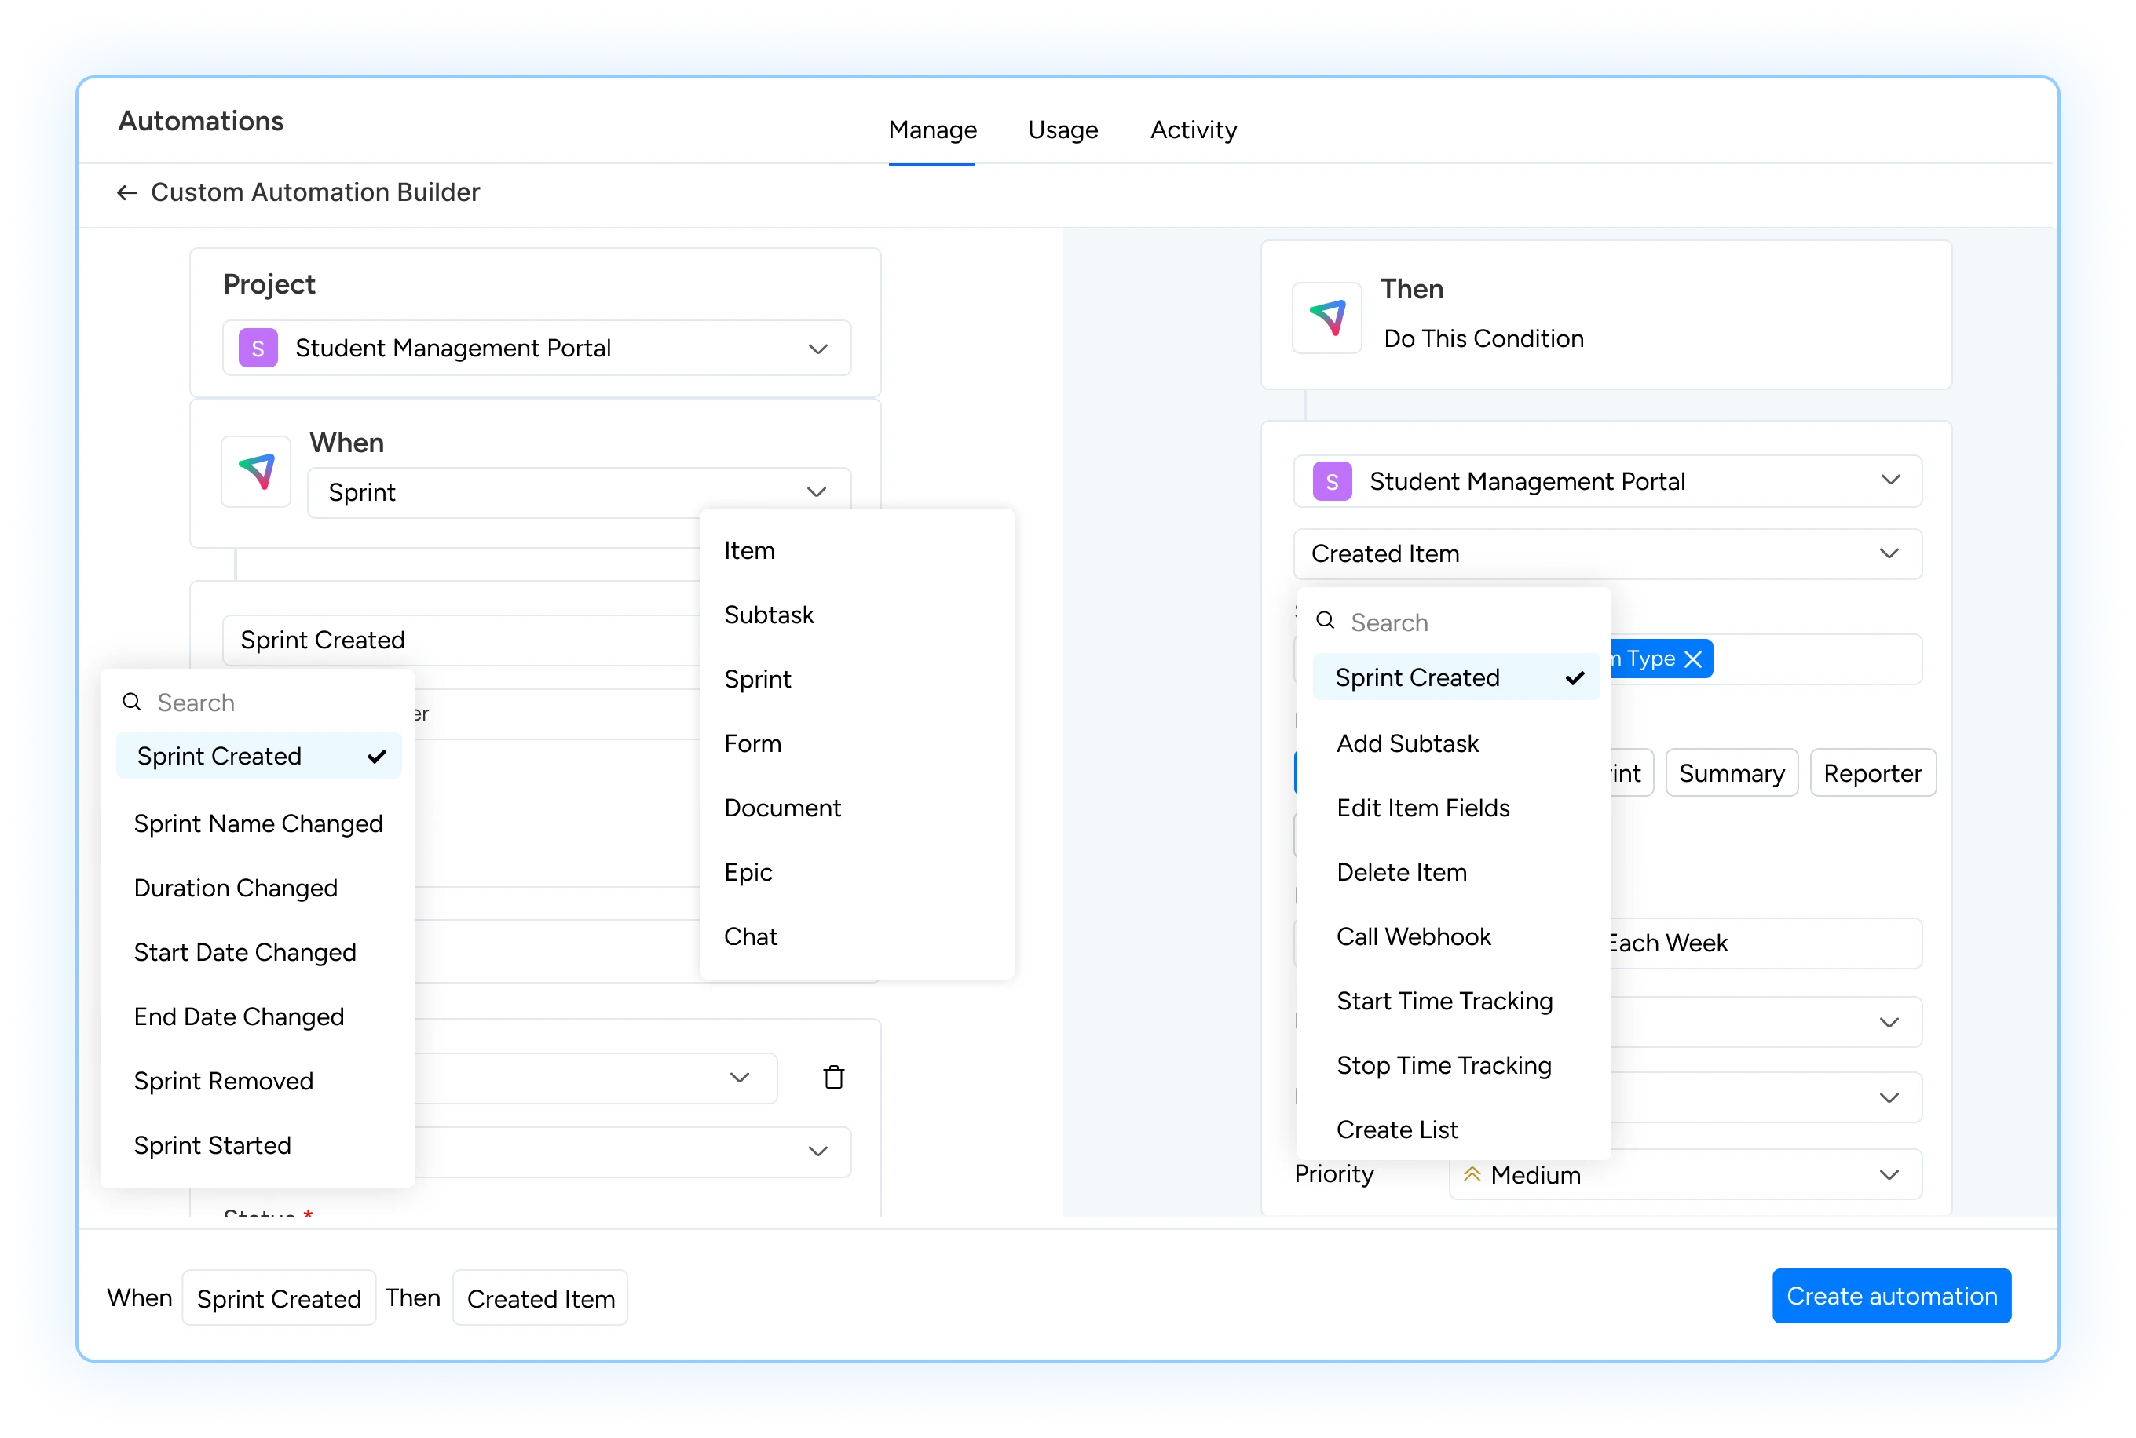The width and height of the screenshot is (2136, 1438).
Task: Click the trash delete icon
Action: [x=833, y=1077]
